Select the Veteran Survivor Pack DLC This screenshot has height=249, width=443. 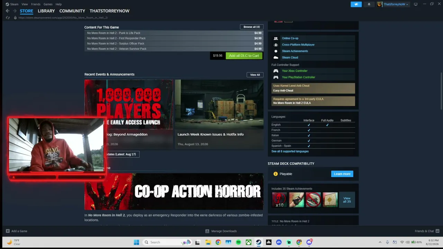click(x=174, y=49)
